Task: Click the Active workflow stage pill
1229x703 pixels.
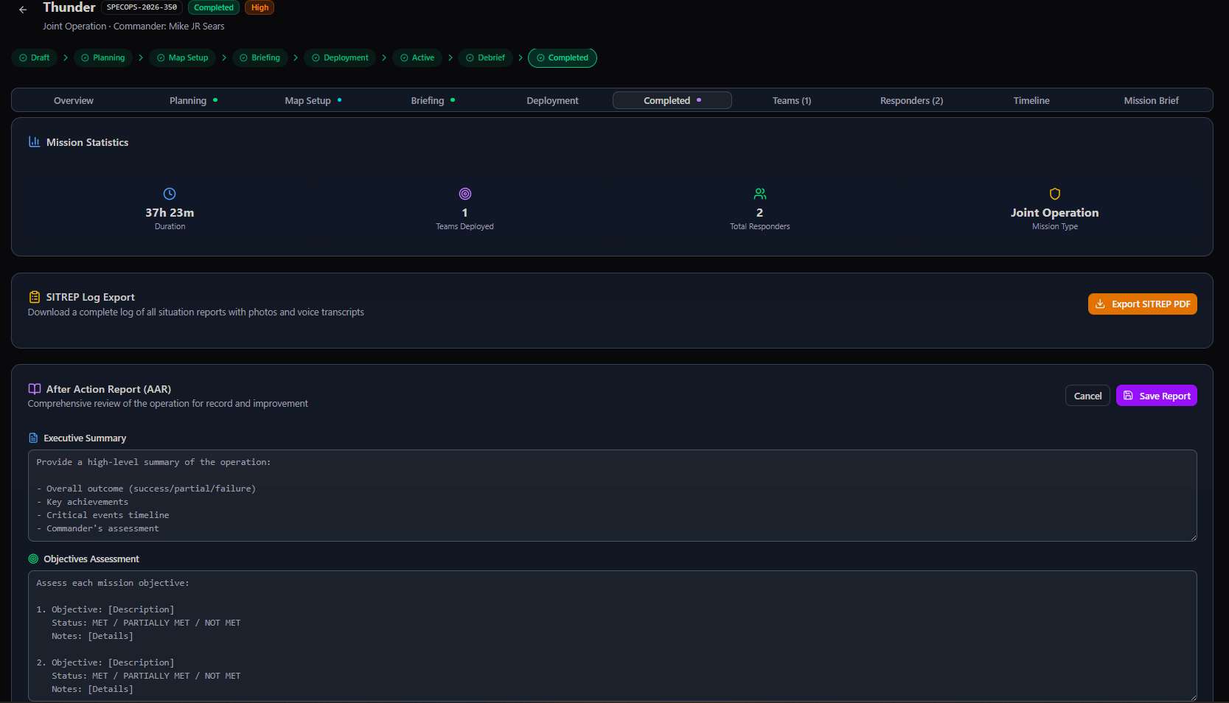Action: (417, 57)
